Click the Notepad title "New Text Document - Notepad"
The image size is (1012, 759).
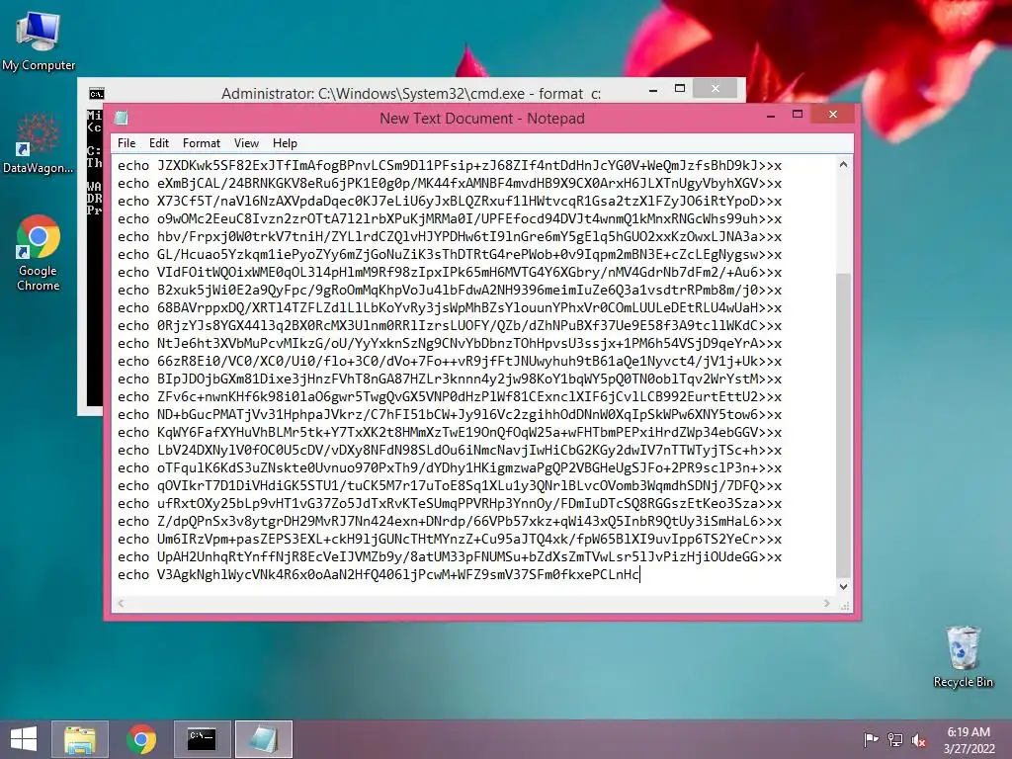pos(481,119)
